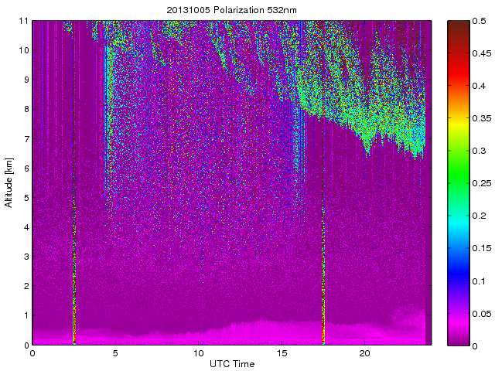Viewport: 495px width, 371px height.
Task: Click the colorbar tick label '0.1'
Action: coord(479,281)
